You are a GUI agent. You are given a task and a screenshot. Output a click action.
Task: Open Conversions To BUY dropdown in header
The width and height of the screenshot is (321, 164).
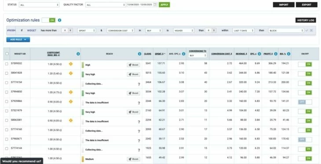pyautogui.click(x=197, y=55)
